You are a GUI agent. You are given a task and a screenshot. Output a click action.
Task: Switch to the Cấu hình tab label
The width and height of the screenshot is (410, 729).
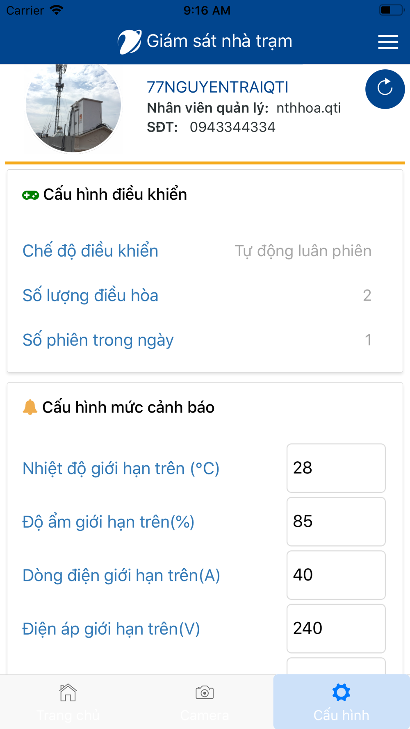tap(341, 715)
